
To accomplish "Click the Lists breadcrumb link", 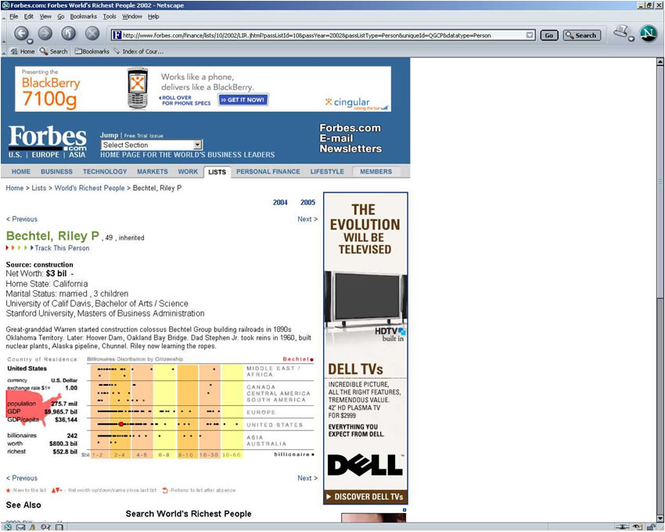I will (x=38, y=188).
